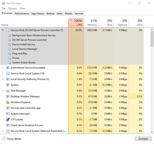This screenshot has width=154, height=144.
Task: Open the File menu
Action: [x=4, y=8]
